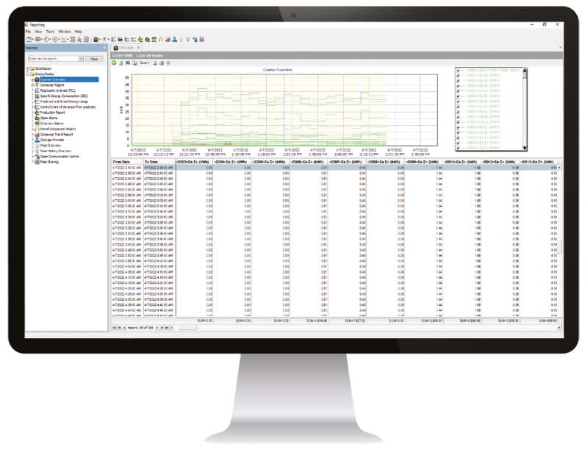Open the Window menu
Image resolution: width=588 pixels, height=450 pixels.
pyautogui.click(x=65, y=32)
